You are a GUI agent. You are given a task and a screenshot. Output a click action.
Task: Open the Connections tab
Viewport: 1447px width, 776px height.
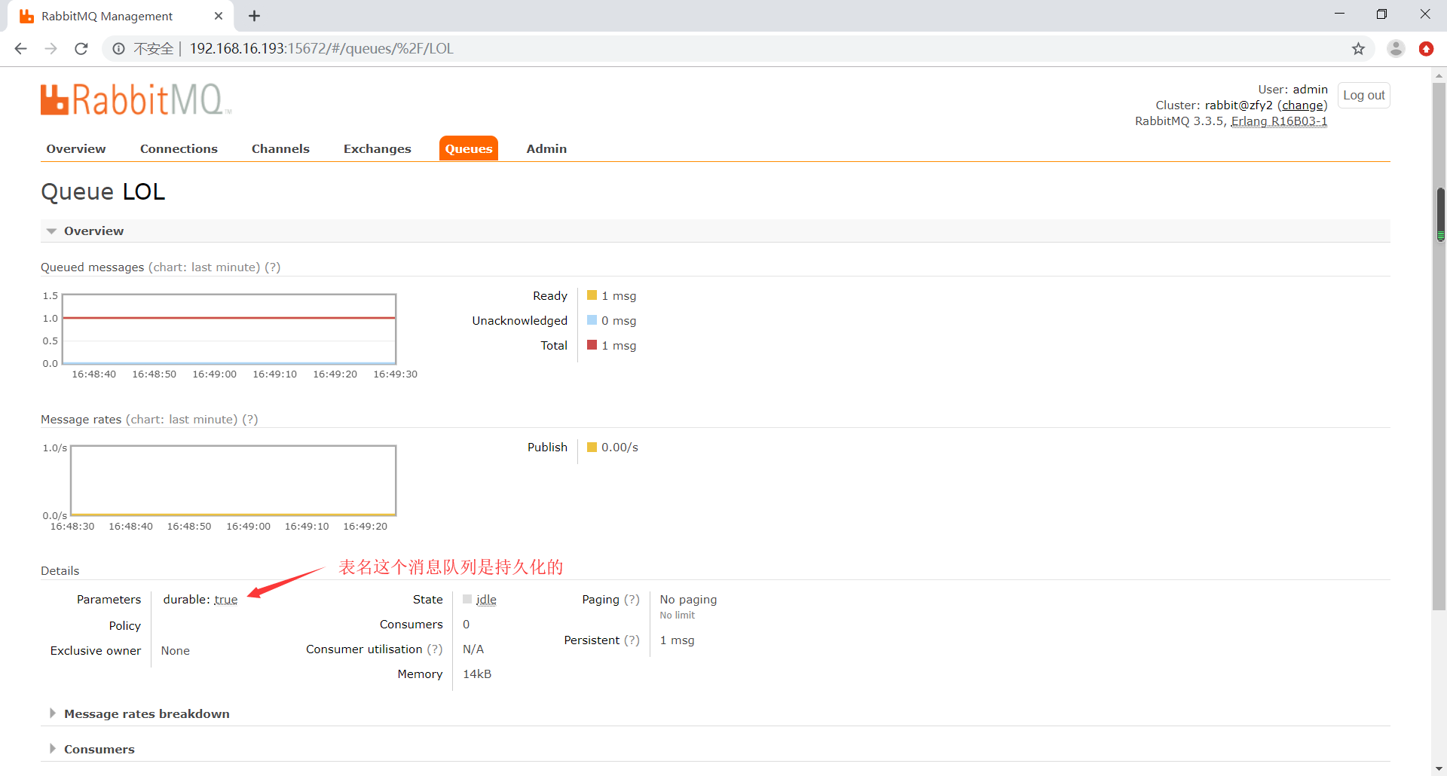click(x=179, y=149)
